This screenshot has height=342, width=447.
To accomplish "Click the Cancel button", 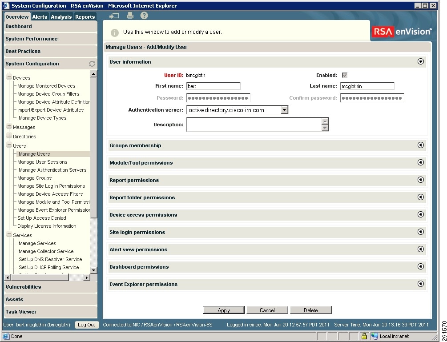I will pyautogui.click(x=267, y=310).
